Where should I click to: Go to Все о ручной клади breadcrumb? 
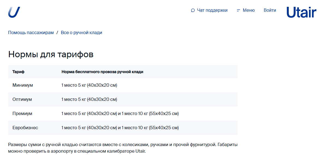coord(81,32)
